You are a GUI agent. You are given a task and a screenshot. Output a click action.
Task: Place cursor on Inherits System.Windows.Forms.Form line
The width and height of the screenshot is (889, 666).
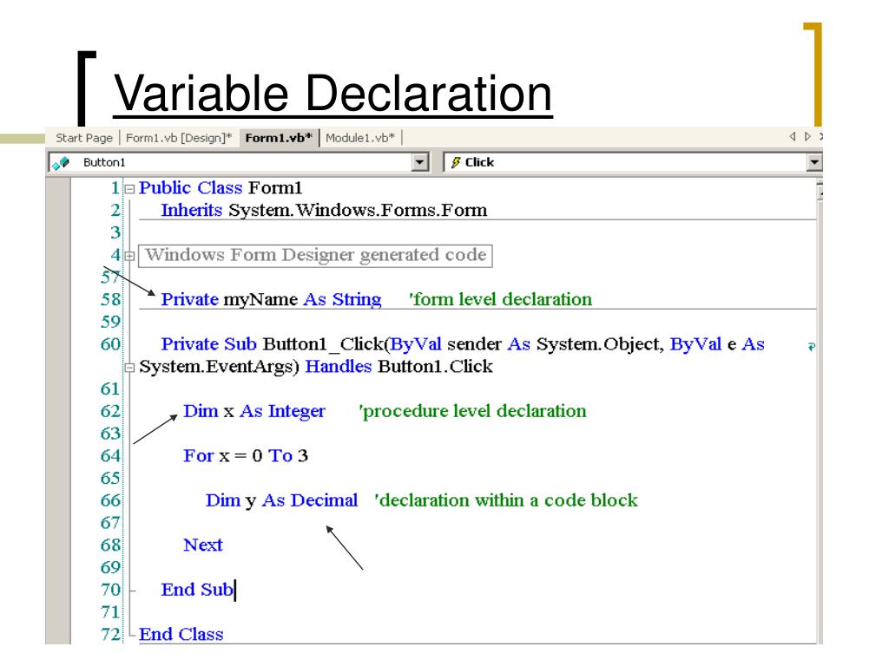[324, 210]
